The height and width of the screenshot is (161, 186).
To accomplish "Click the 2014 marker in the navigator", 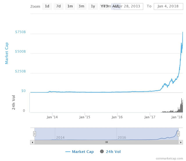I will [x=60, y=137].
